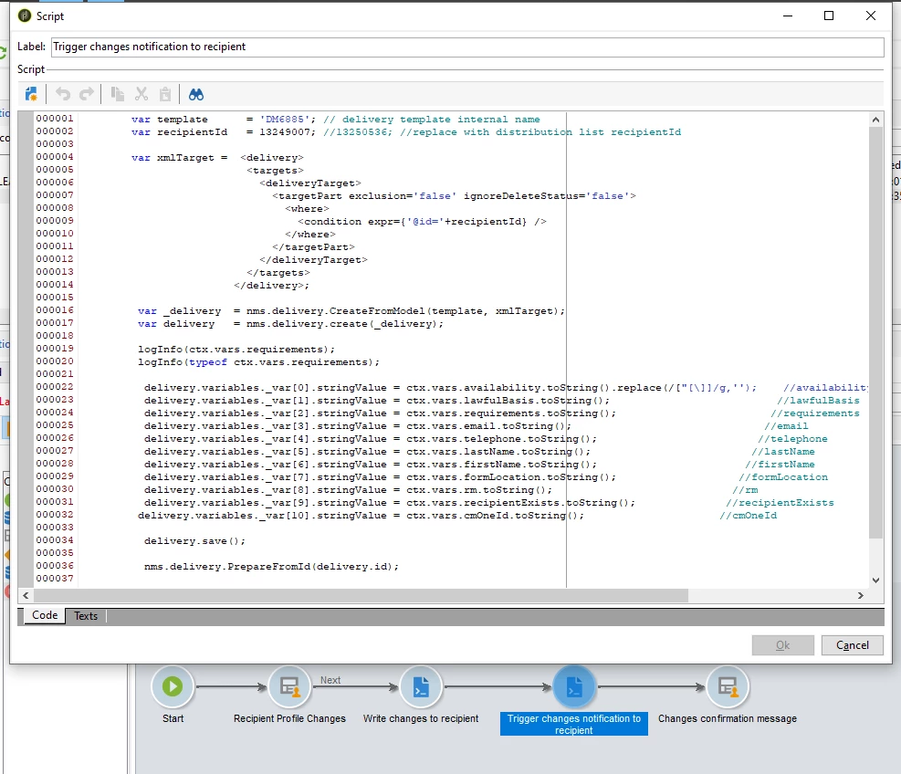Click the 'Next' transition label in workflow
901x774 pixels.
click(330, 680)
